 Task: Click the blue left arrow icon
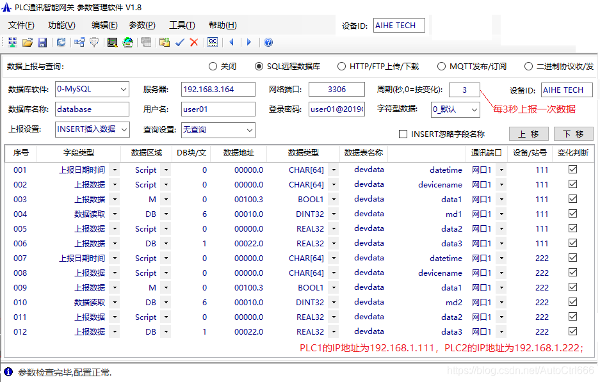(232, 42)
